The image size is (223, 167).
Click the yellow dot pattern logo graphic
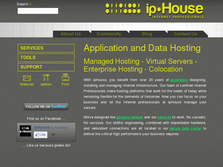tap(123, 9)
